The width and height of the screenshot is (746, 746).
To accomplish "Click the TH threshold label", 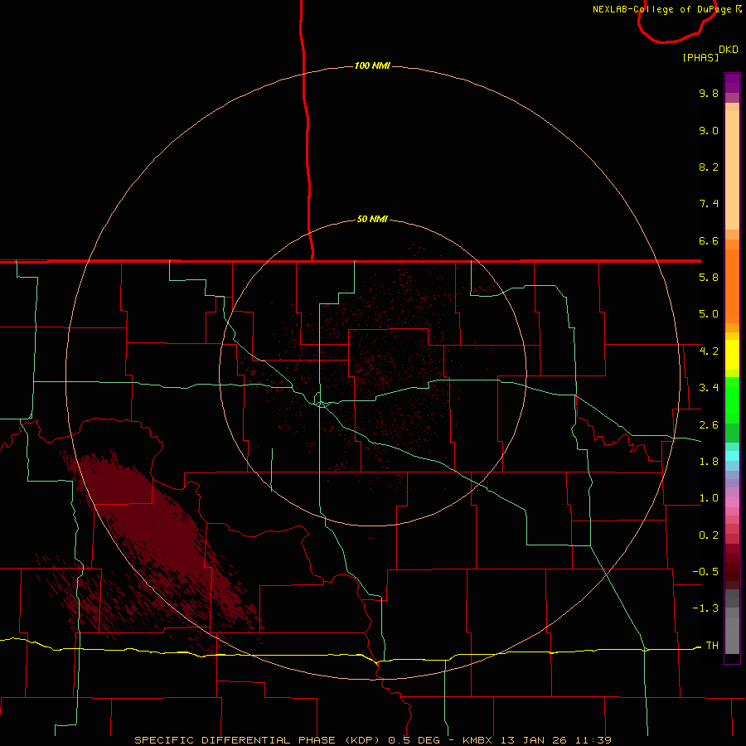I will tap(712, 646).
